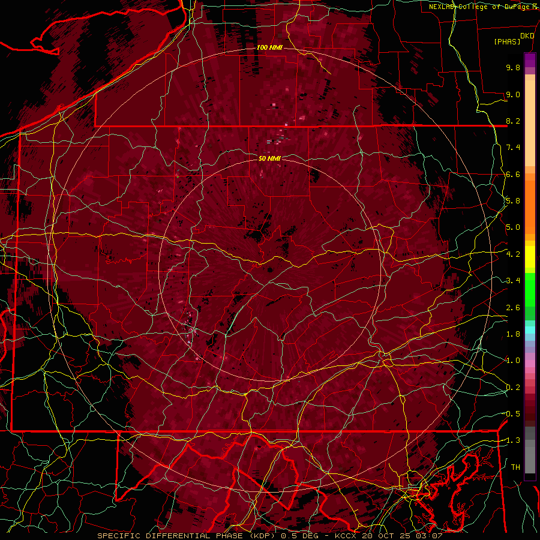The height and width of the screenshot is (540, 540).
Task: Click the 9.8 legend value
Action: (x=513, y=67)
